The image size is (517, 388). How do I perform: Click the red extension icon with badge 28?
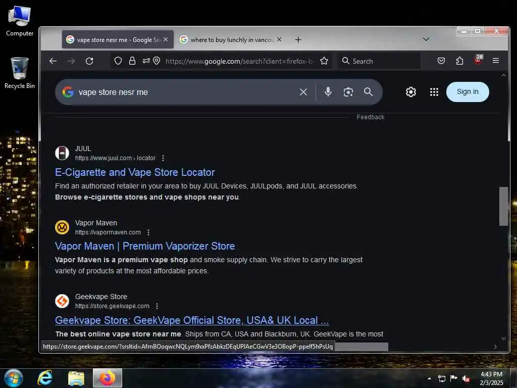tap(478, 60)
